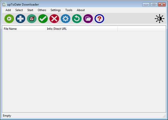Open the About menu
This screenshot has height=120, width=168.
[81, 10]
